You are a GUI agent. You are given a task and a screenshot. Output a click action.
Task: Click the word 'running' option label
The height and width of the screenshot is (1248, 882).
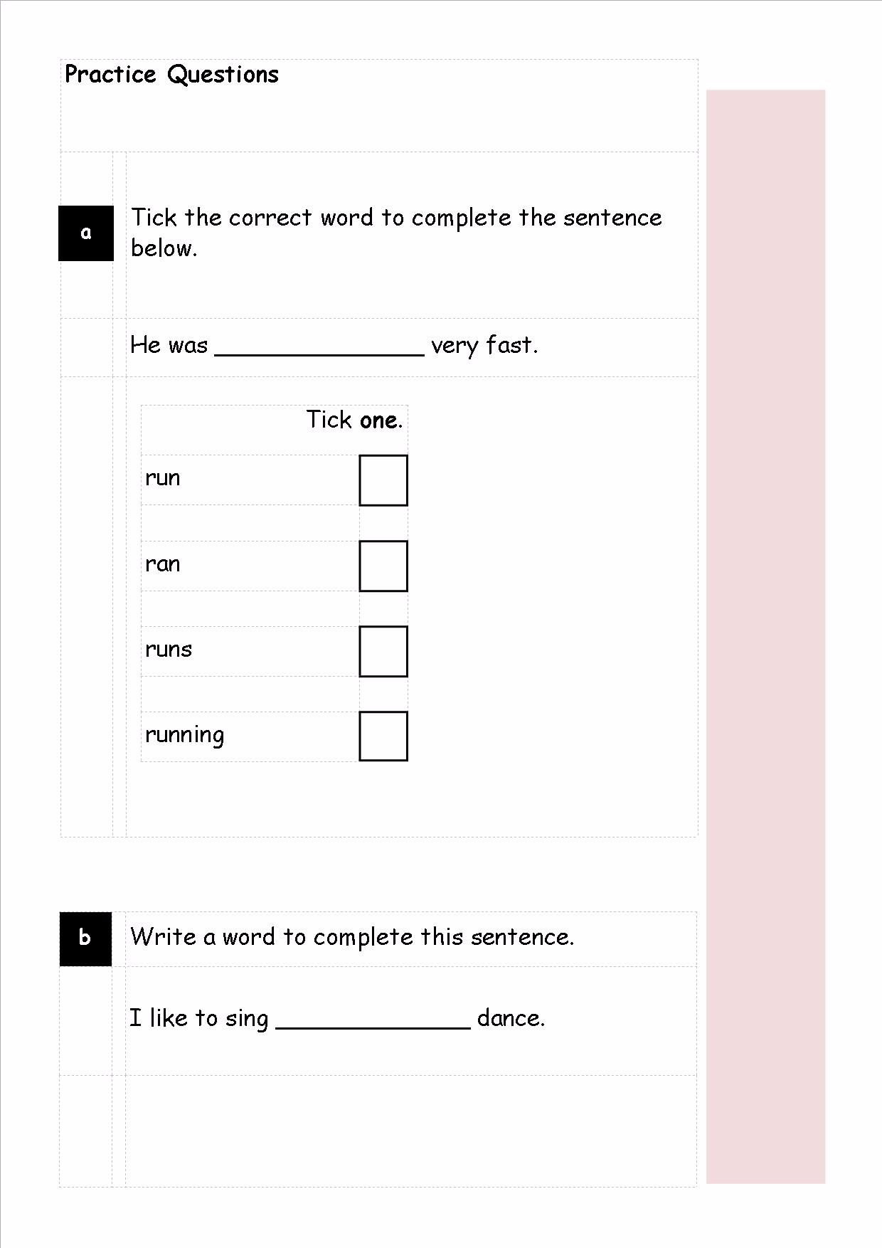[x=185, y=736]
